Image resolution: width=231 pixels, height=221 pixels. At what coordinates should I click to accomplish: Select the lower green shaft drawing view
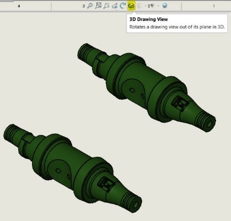click(x=72, y=168)
